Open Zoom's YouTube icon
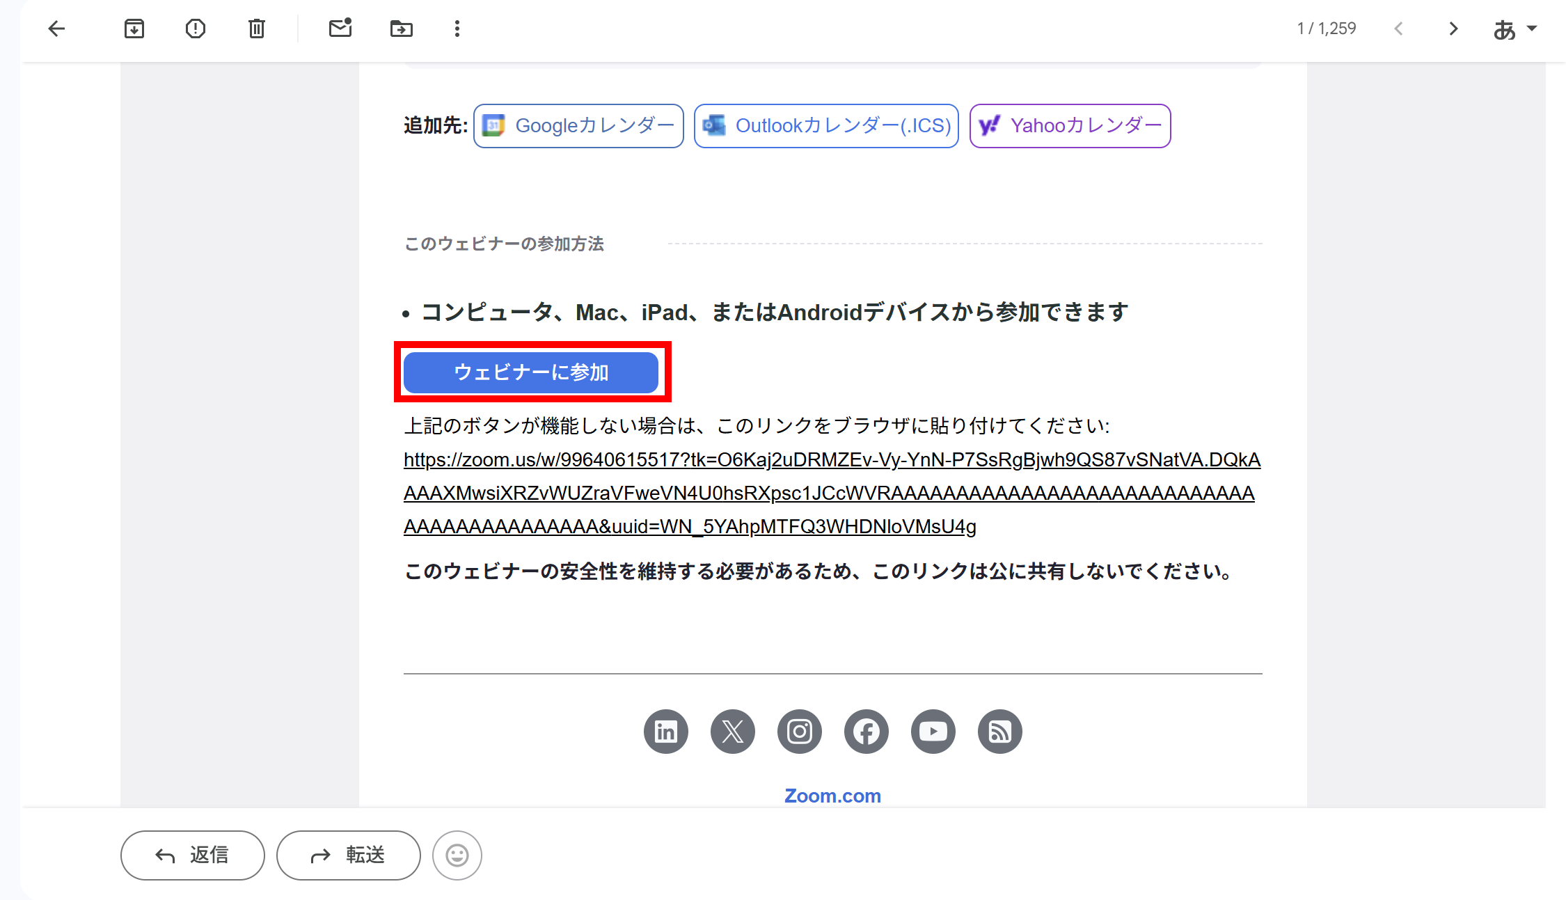 pos(933,732)
